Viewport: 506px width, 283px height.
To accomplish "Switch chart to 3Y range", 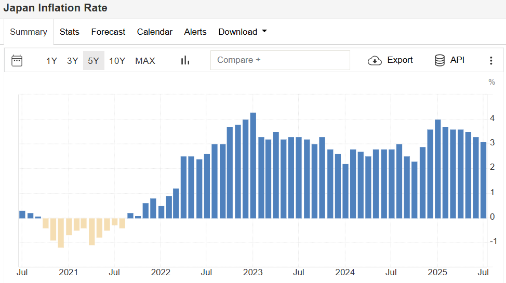I will [x=72, y=61].
